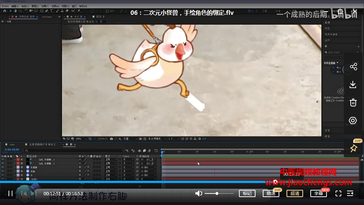Select the Zoom magnifier tool
This screenshot has width=364, height=205.
20,11
